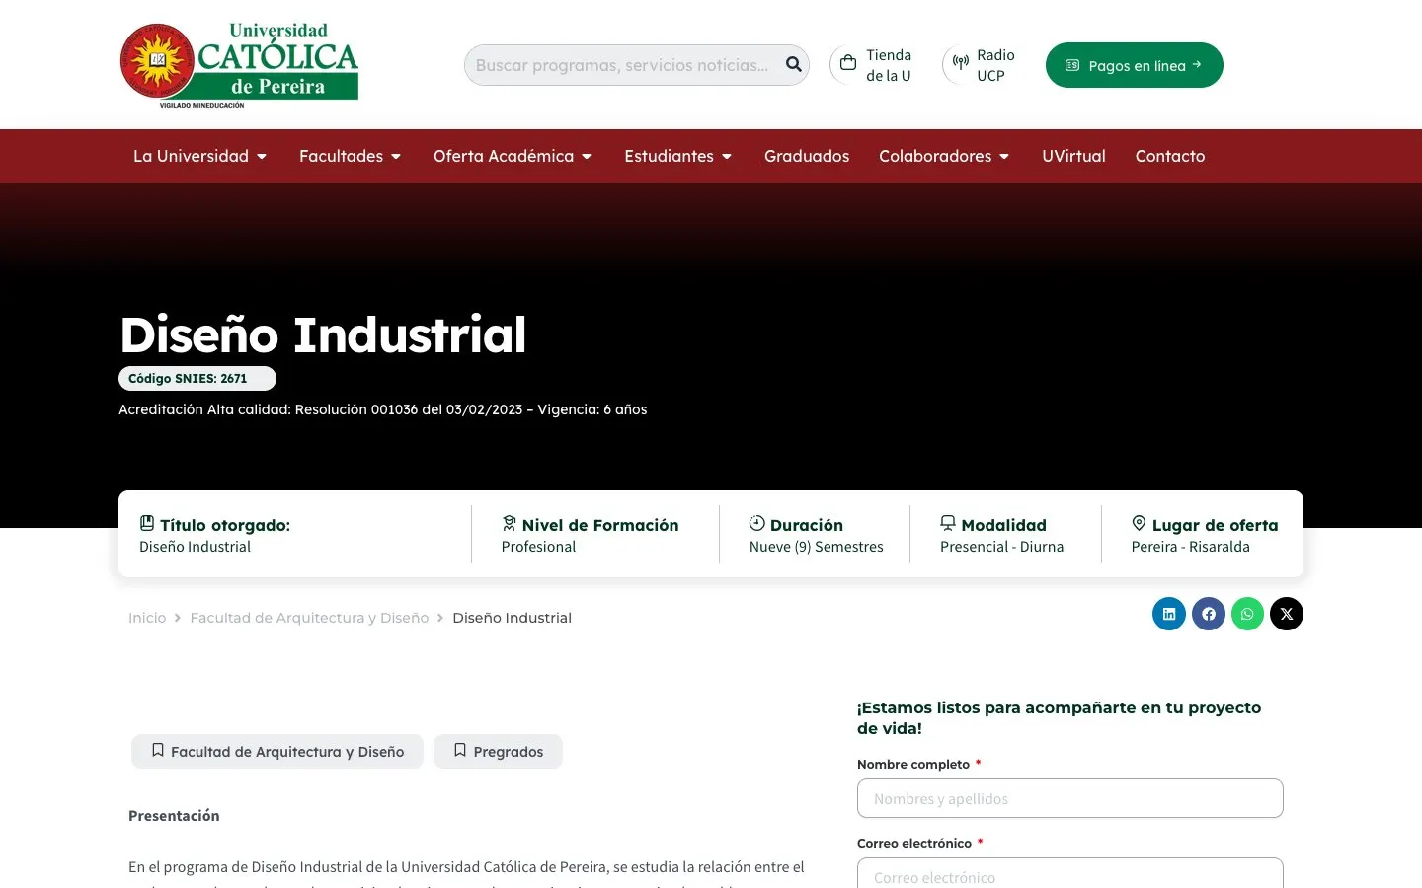Click the Título otorgado book icon

[x=147, y=523]
